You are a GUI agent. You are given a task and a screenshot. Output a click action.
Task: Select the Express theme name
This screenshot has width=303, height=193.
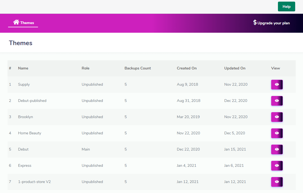25,166
